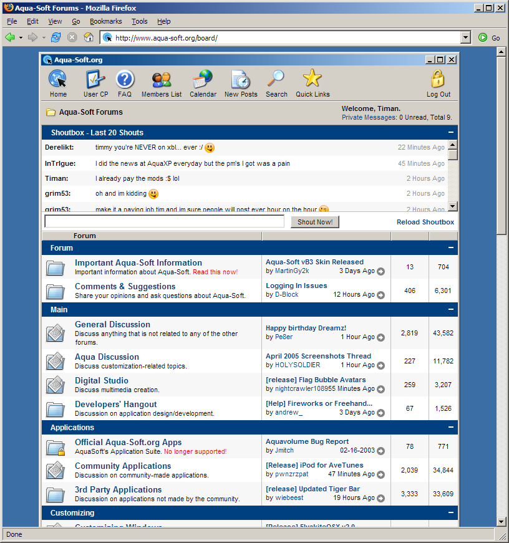Click the Aqua-Soft Forums folder icon in breadcrumb
Viewport: 509px width, 543px height.
(x=51, y=112)
